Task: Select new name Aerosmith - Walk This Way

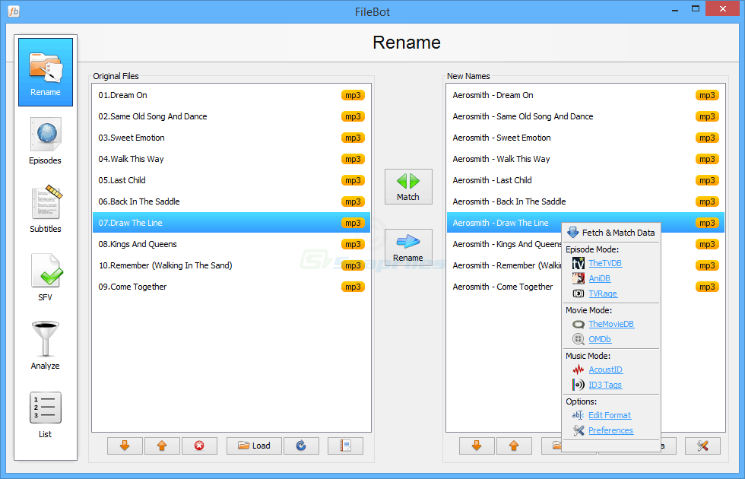Action: (x=585, y=159)
